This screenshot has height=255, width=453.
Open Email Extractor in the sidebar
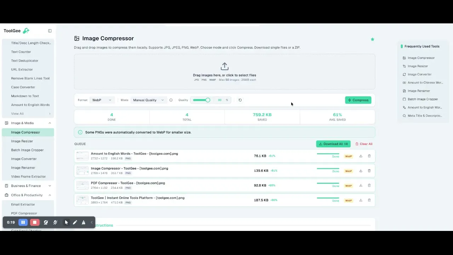[28, 205]
